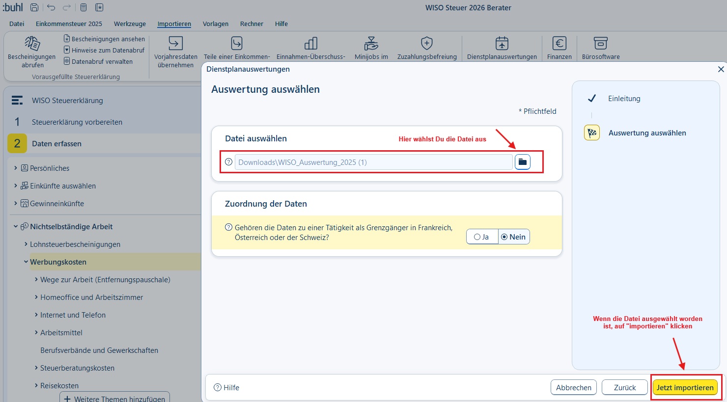Click help icon beside the Grenzgänger question
Viewport: 727px width, 402px height.
(x=228, y=227)
